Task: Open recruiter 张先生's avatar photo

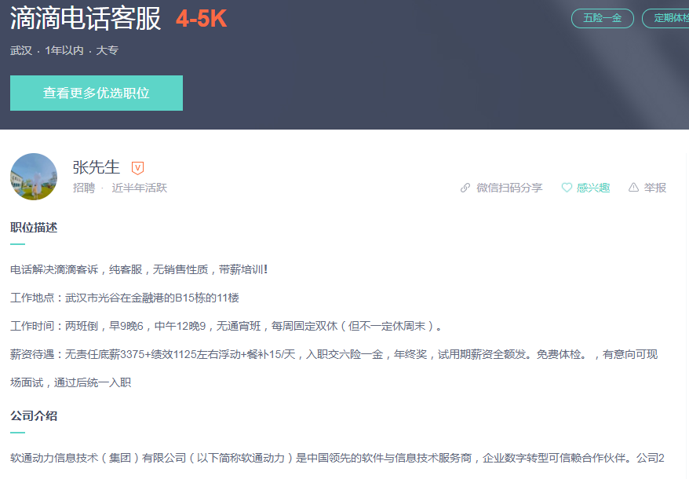Action: (x=34, y=177)
